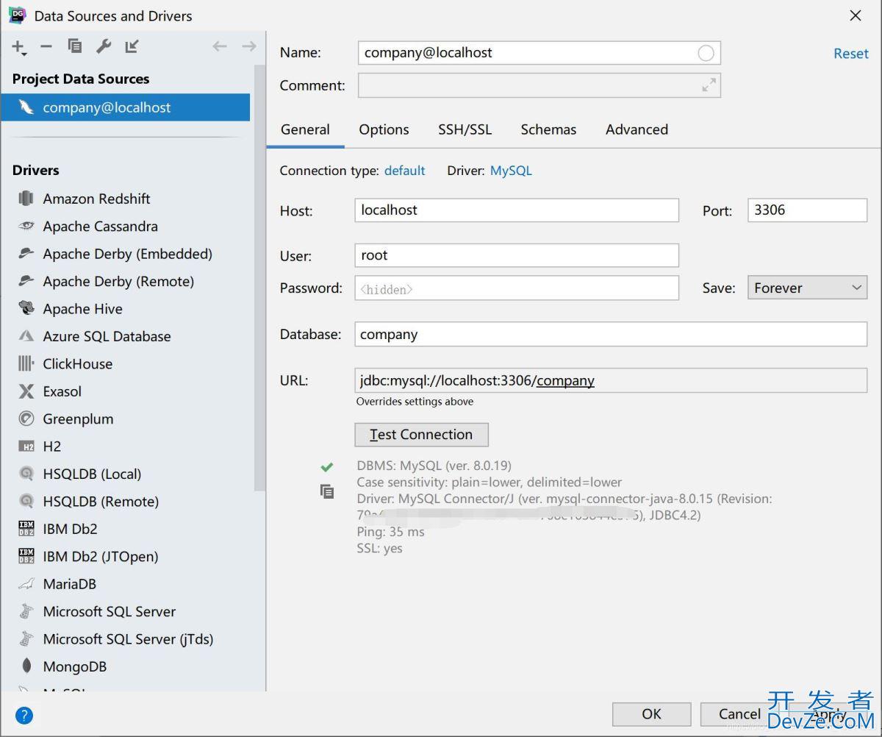Viewport: 882px width, 737px height.
Task: Click the 'Ping: 35 ms' result text
Action: click(x=390, y=532)
